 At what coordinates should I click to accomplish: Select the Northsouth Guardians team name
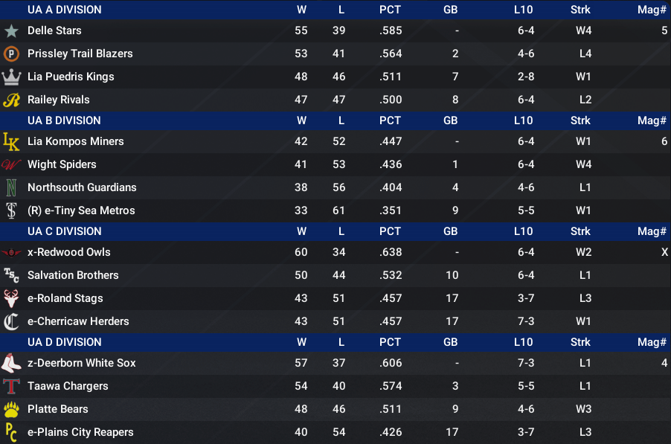[x=82, y=187]
